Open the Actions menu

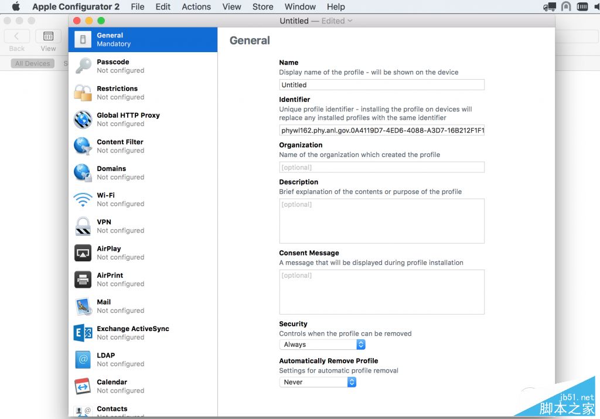click(x=196, y=6)
